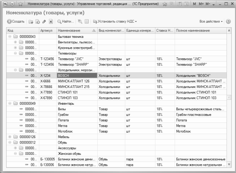
Task: Select folder icon of Обувь row
Action: pos(16,142)
